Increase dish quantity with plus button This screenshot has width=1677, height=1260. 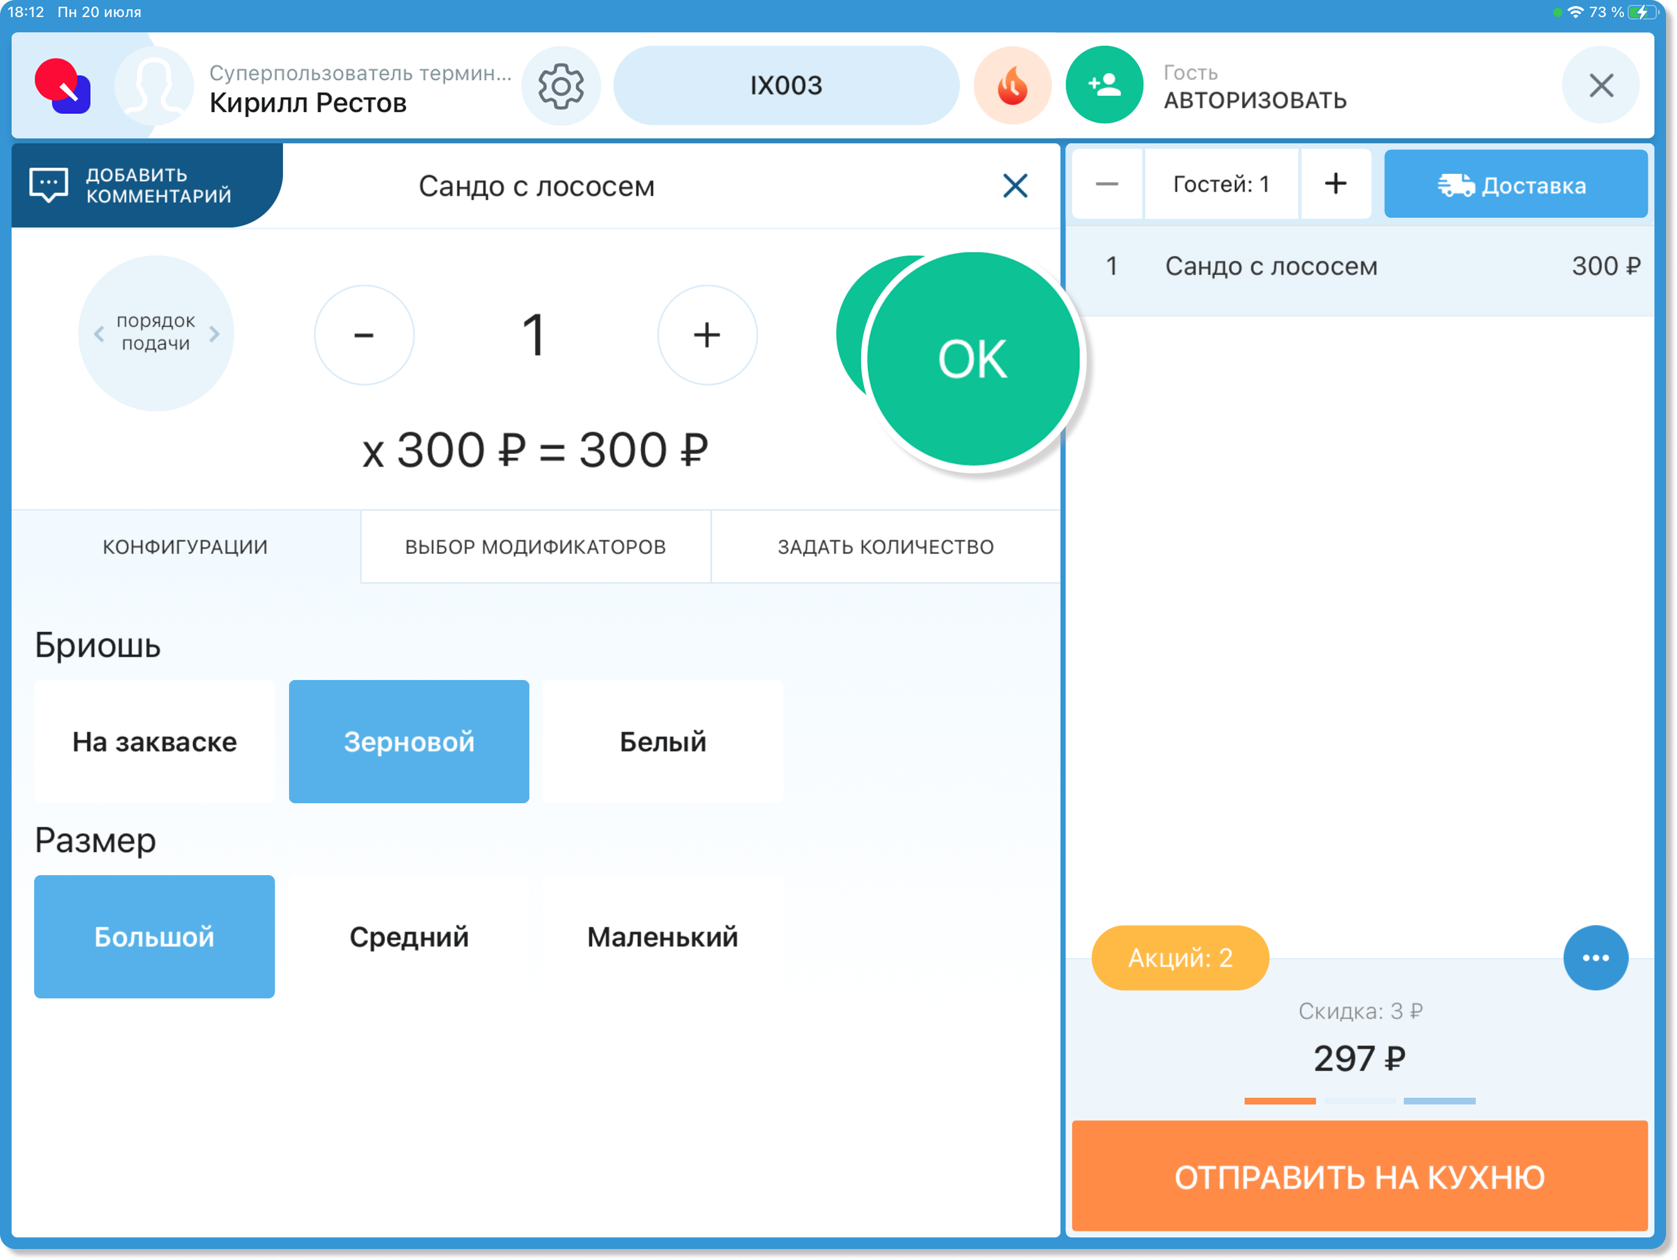pyautogui.click(x=707, y=335)
